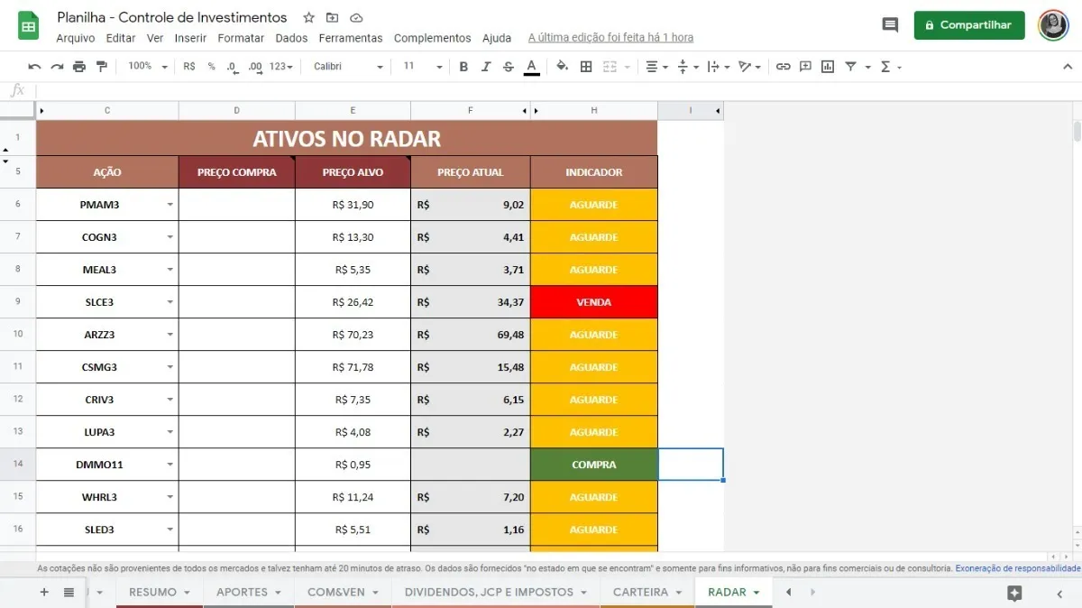Image resolution: width=1082 pixels, height=608 pixels.
Task: Open more number formats 123 dropdown
Action: tap(281, 67)
